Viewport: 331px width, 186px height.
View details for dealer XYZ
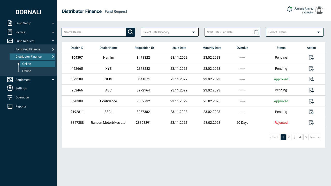311,69
